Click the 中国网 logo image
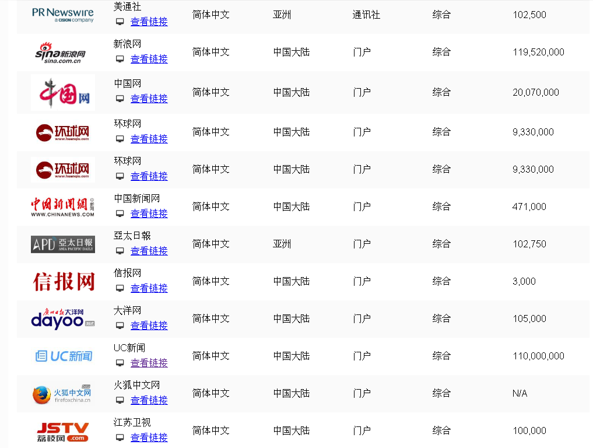 point(63,92)
